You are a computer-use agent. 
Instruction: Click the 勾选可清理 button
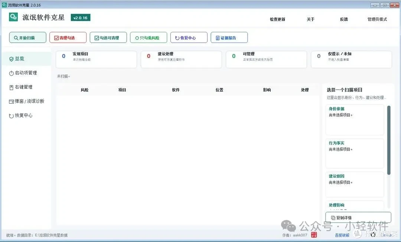[108, 37]
